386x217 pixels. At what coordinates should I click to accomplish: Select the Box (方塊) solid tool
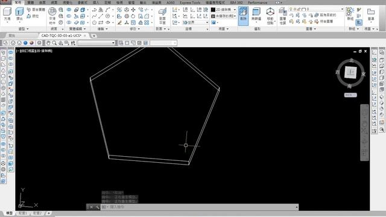coord(7,15)
